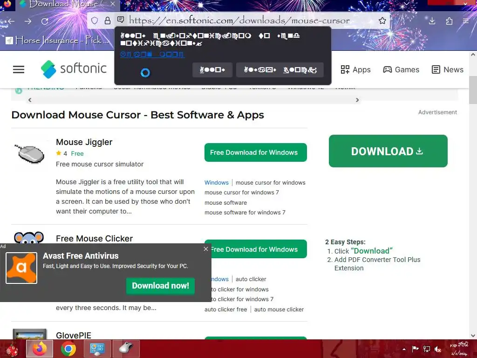Click the 'auto clicker free' tag

(226, 310)
